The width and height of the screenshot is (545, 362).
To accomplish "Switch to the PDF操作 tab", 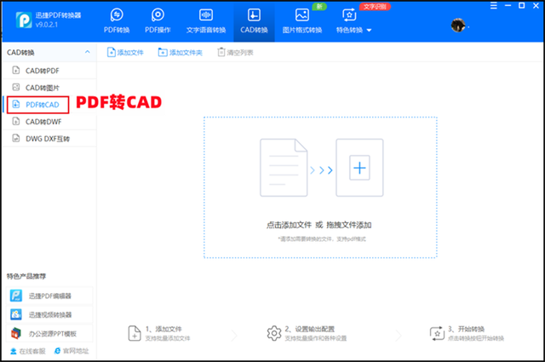I will [x=158, y=20].
